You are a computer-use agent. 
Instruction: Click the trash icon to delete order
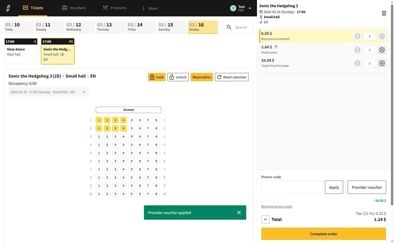[x=384, y=13]
